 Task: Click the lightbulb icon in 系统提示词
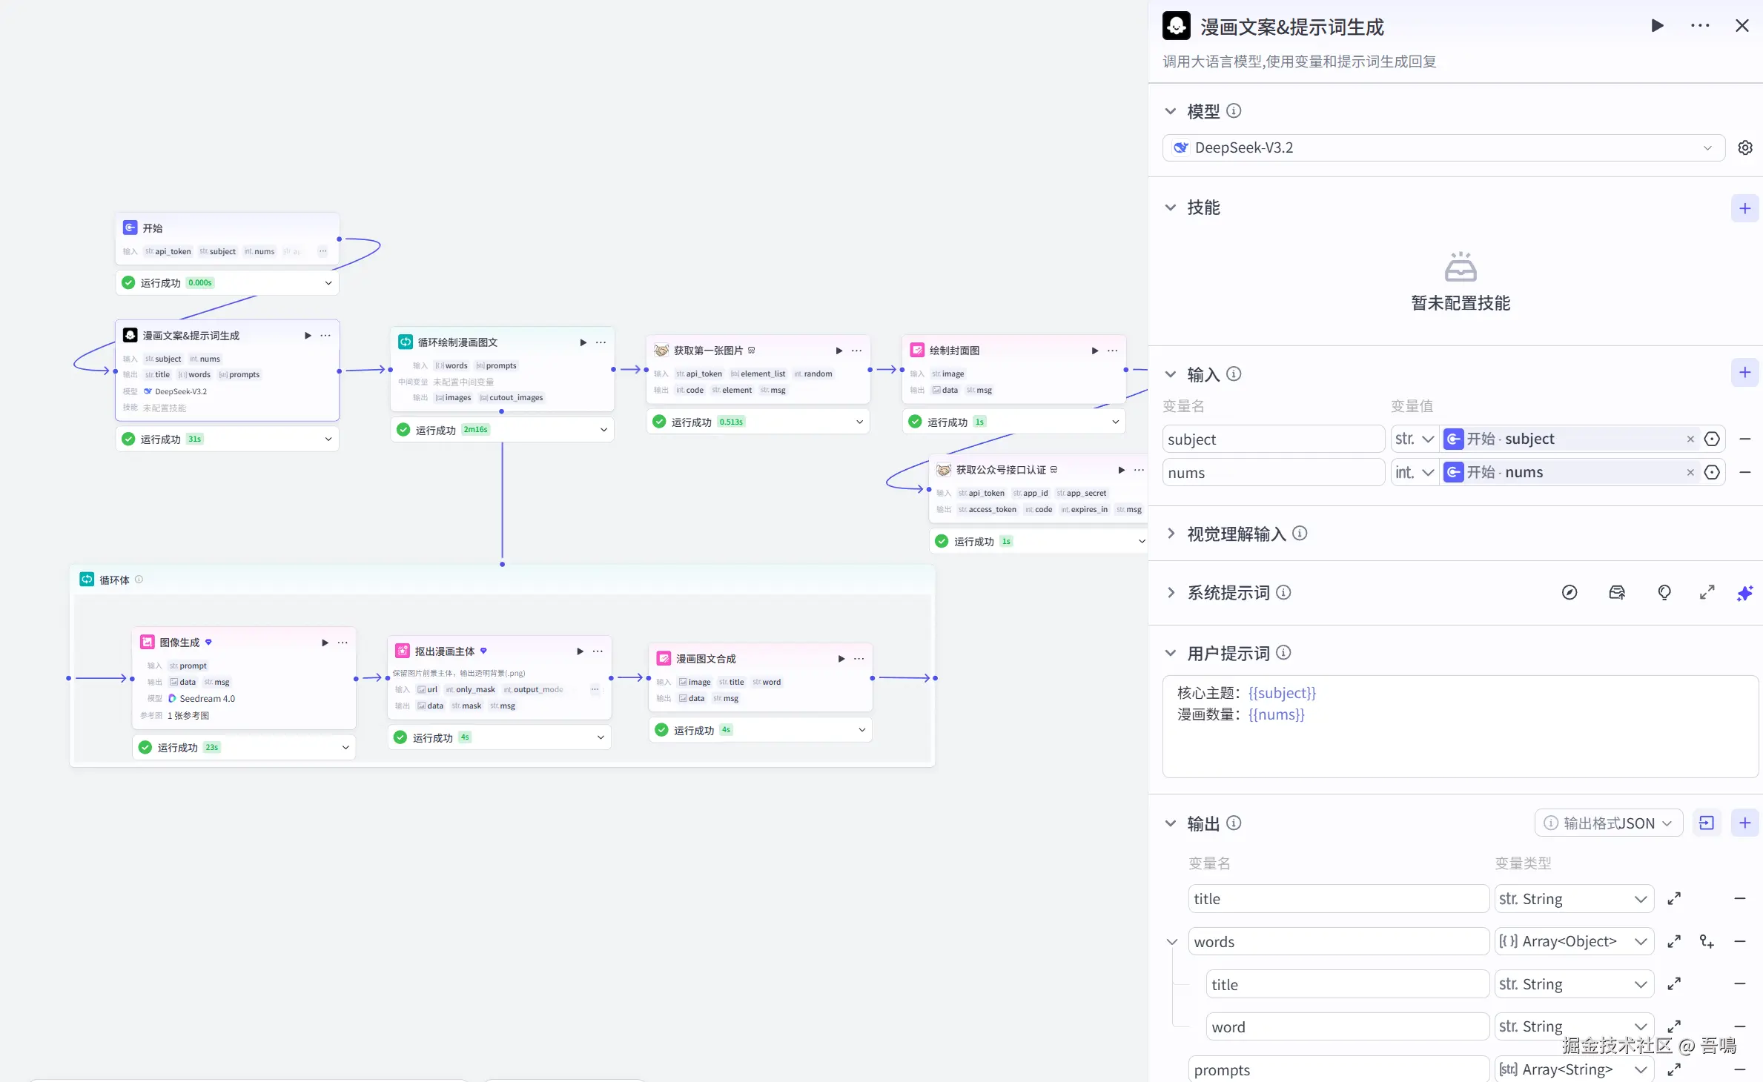[1664, 593]
